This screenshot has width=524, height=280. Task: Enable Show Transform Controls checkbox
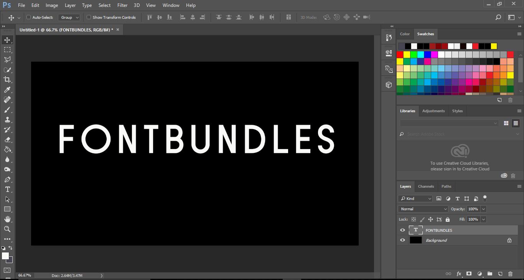click(x=89, y=17)
